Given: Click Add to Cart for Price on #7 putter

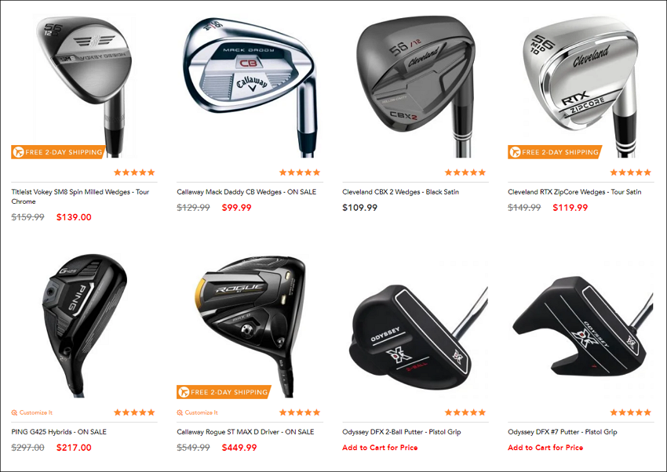Looking at the screenshot, I should click(x=545, y=448).
